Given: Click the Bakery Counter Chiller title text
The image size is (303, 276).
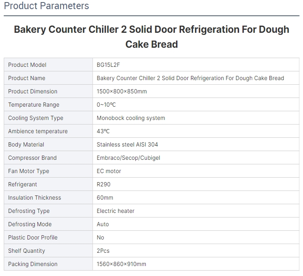Looking at the screenshot, I should tap(151, 37).
